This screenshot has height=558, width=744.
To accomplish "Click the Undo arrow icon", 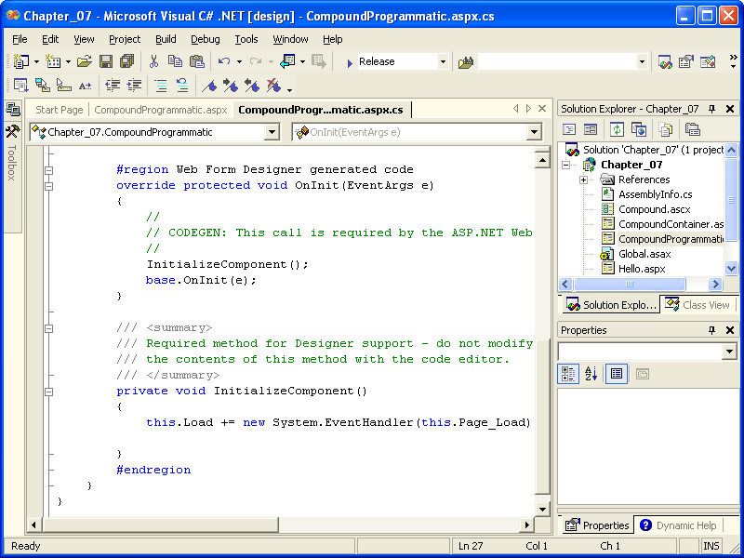I will tap(224, 61).
